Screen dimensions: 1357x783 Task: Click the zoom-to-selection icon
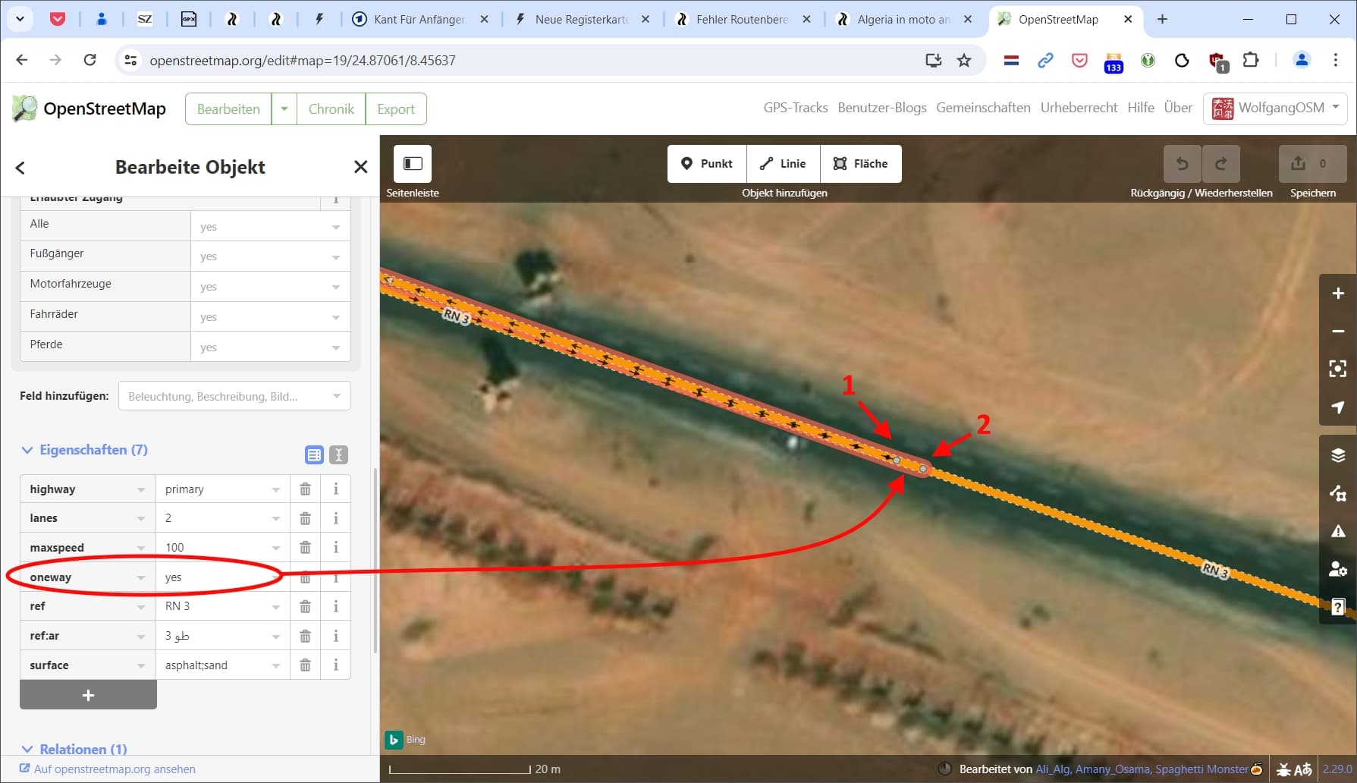click(x=1338, y=369)
